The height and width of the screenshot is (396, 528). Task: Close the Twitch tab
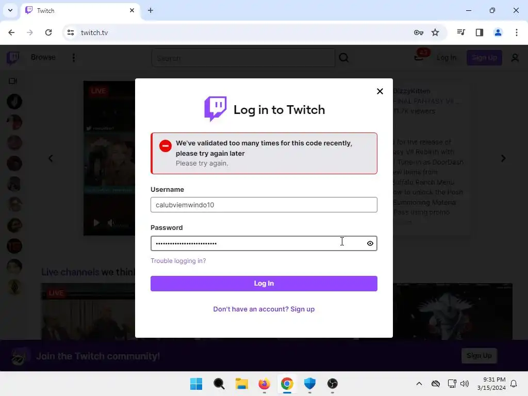(x=132, y=10)
